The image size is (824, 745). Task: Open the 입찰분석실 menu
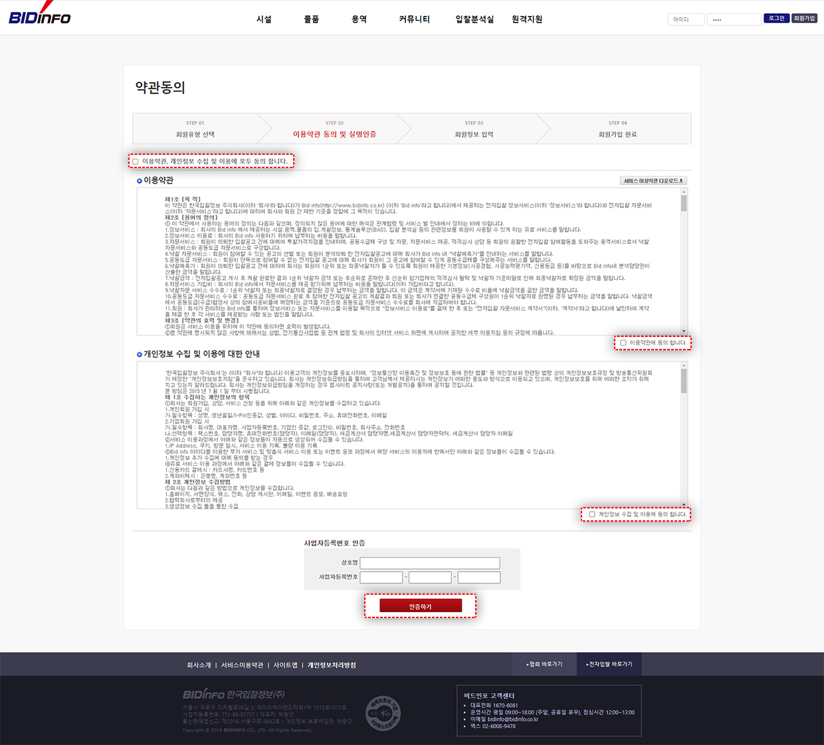474,19
